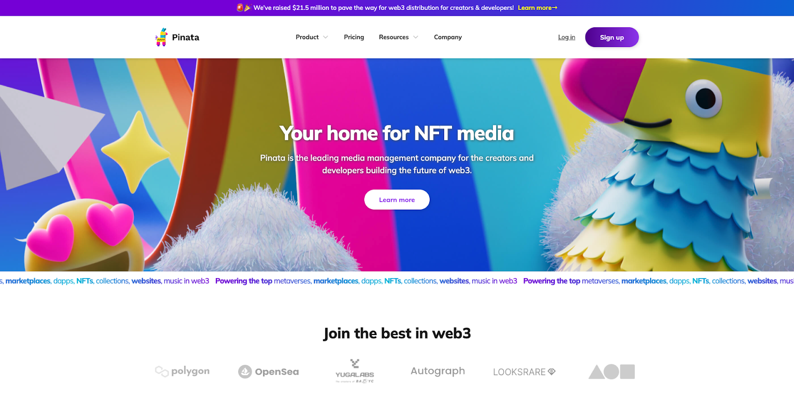Viewport: 794px width, 400px height.
Task: Expand the Resources dropdown chevron
Action: coord(416,37)
